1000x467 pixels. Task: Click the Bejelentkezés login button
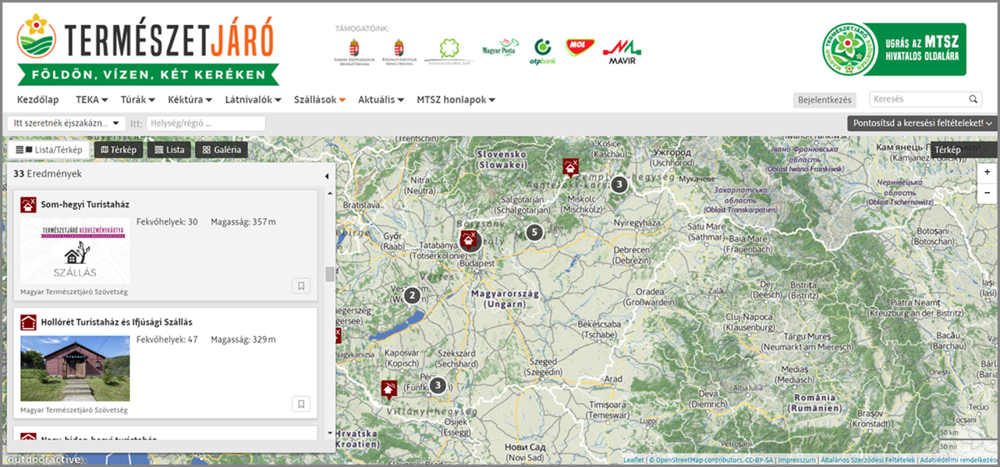tap(824, 99)
